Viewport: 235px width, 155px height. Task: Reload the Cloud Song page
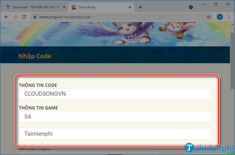click(24, 17)
